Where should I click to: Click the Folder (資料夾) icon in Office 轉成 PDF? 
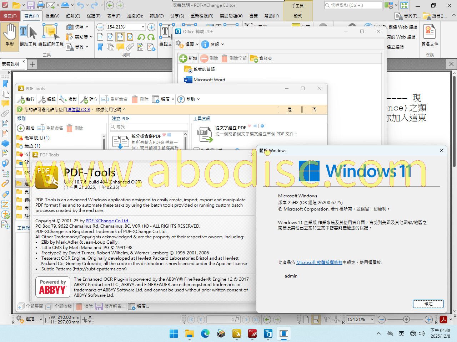click(x=254, y=58)
